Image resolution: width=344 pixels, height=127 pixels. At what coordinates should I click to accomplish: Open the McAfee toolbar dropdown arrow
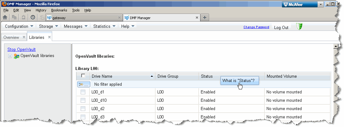[320, 4]
